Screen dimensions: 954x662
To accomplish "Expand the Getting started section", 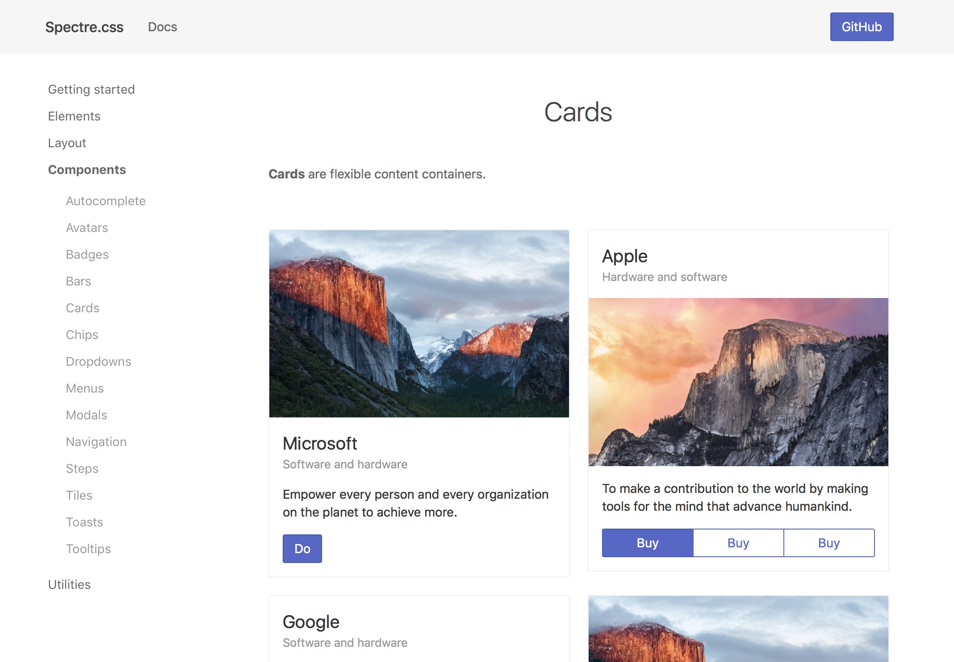I will pos(91,89).
